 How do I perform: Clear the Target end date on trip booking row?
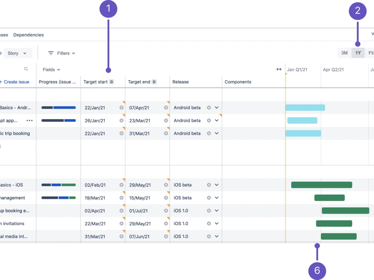tap(166, 133)
